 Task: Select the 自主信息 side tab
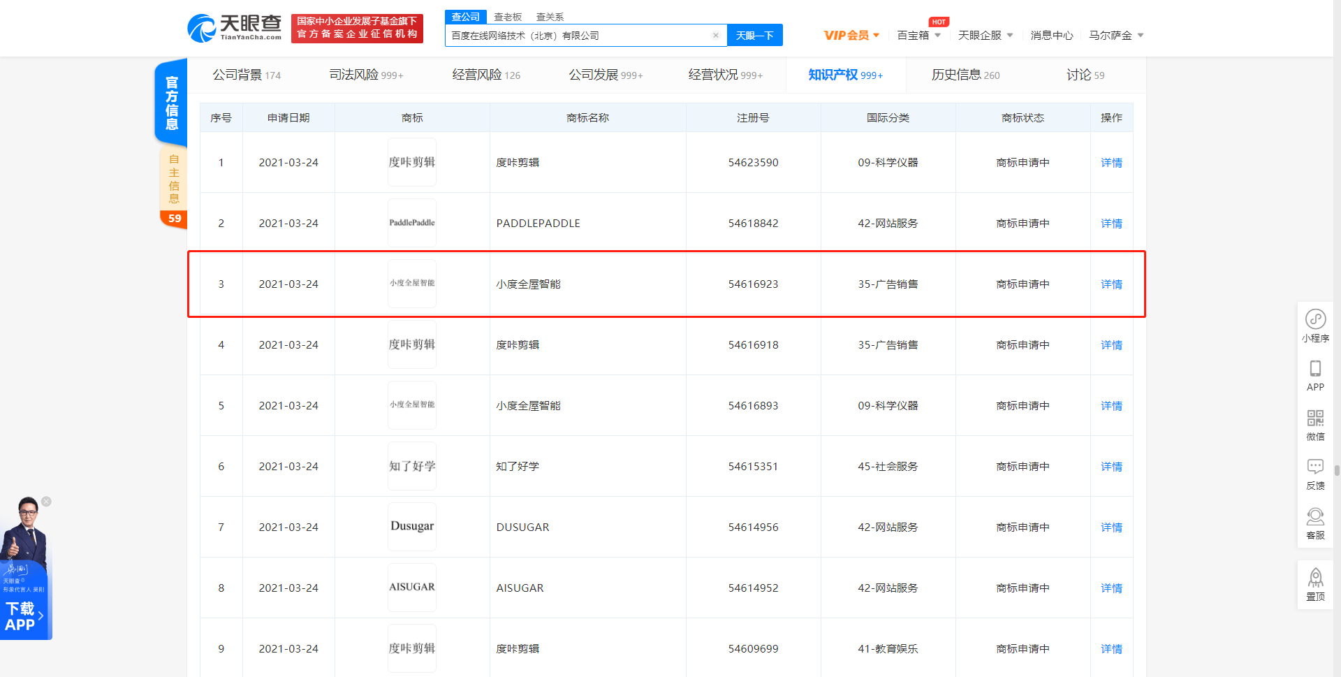pos(174,179)
